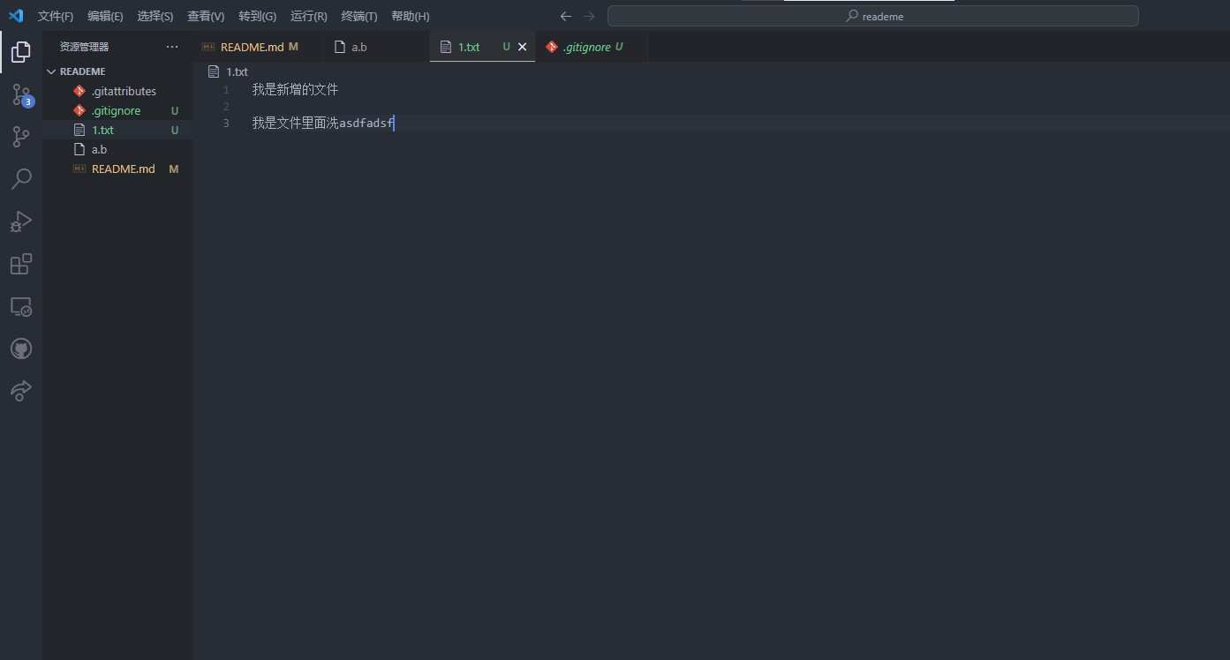The image size is (1230, 660).
Task: Collapse the READEME folder section
Action: (51, 71)
